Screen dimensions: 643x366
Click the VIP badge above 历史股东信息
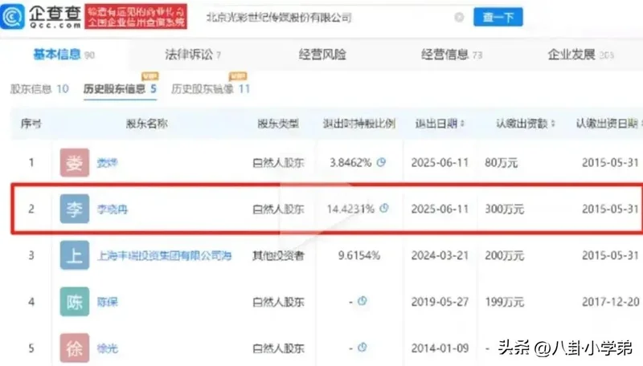149,76
